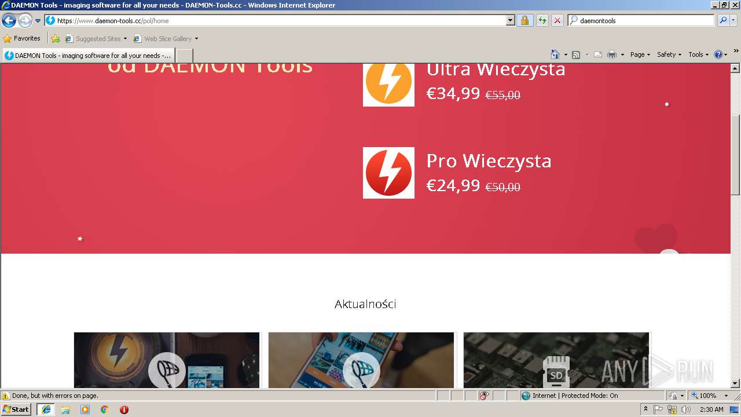
Task: Open Suggested Sites link
Action: click(x=96, y=39)
